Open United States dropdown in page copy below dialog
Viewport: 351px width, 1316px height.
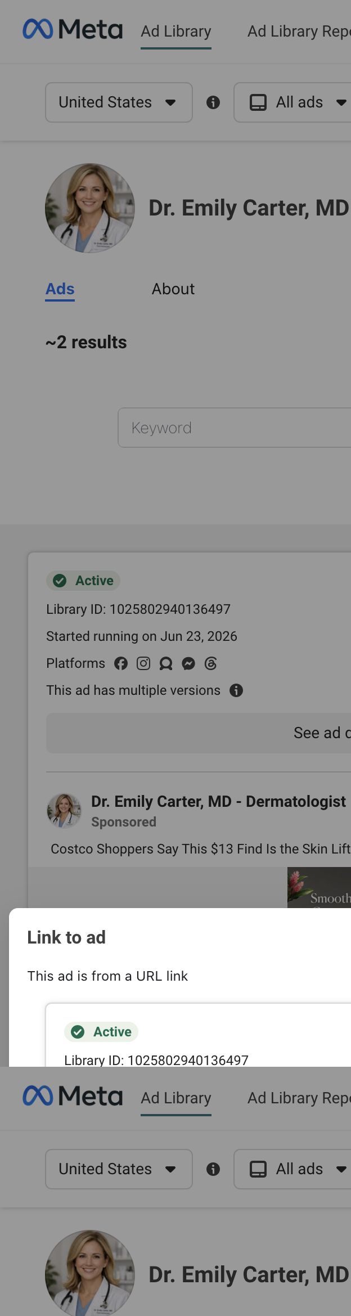119,1169
